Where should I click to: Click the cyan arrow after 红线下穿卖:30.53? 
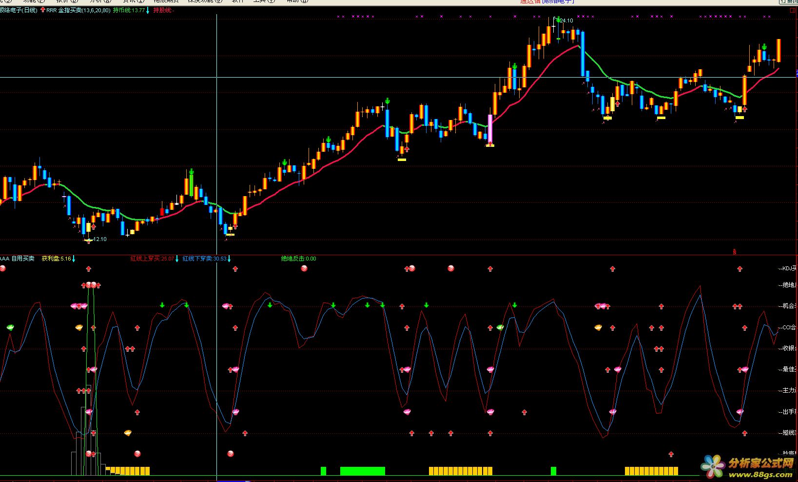pyautogui.click(x=229, y=259)
